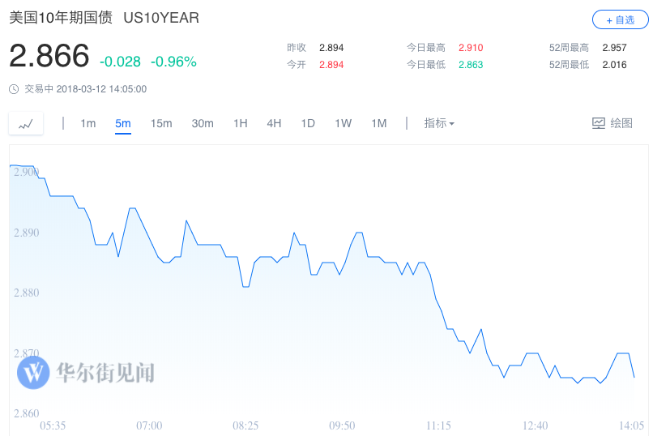Click the clock icon beside trading time

point(14,89)
